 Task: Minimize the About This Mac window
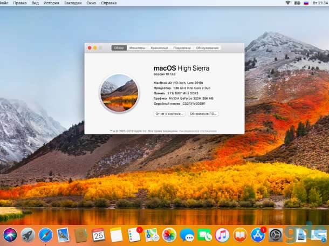[x=95, y=48]
